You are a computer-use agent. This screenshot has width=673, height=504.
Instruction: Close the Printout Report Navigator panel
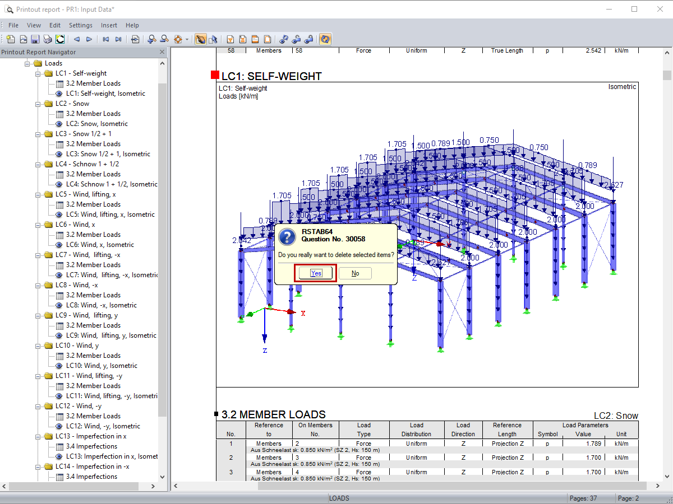pyautogui.click(x=162, y=52)
